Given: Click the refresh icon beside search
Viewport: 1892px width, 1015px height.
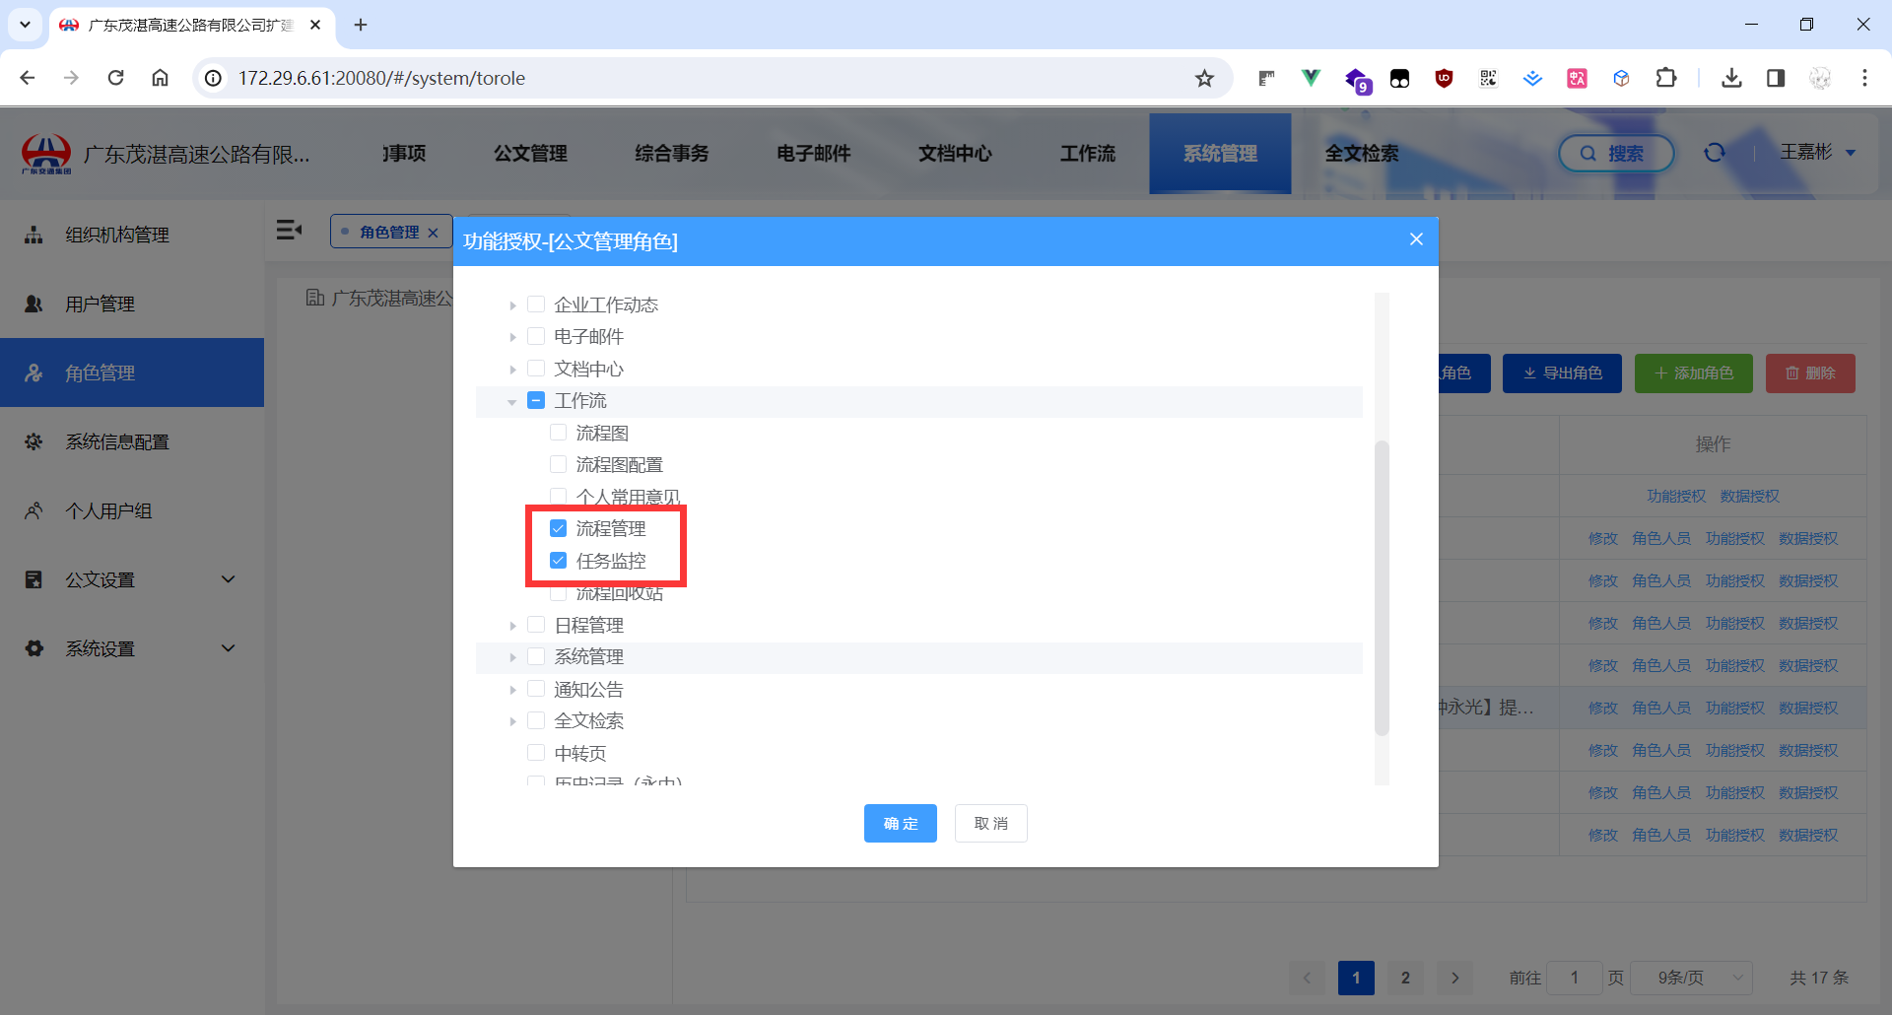Looking at the screenshot, I should (1715, 153).
